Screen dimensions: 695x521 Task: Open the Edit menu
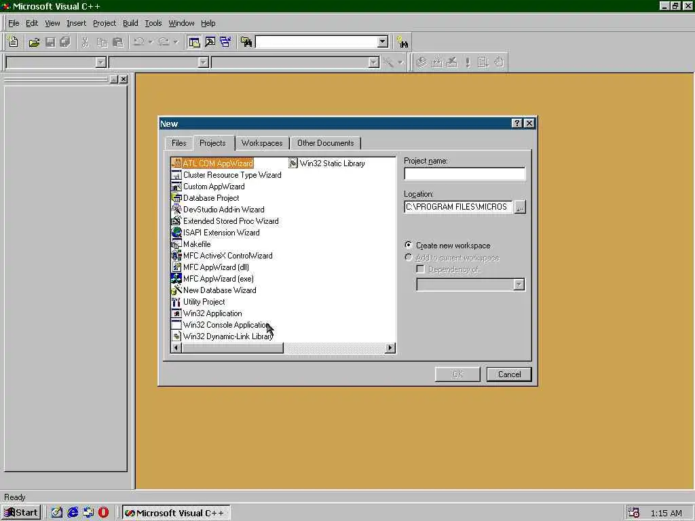tap(31, 23)
